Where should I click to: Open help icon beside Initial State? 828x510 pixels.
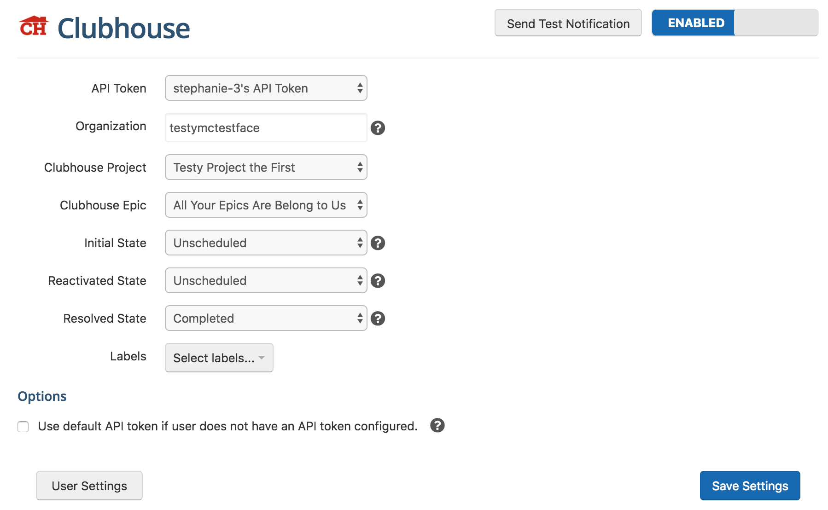pos(378,243)
